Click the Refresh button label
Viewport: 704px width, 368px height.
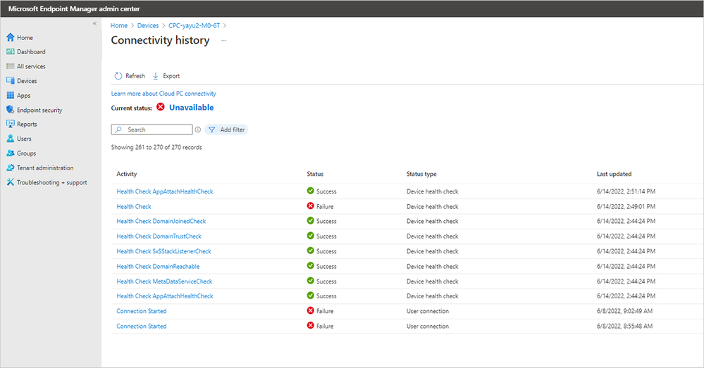pos(135,76)
